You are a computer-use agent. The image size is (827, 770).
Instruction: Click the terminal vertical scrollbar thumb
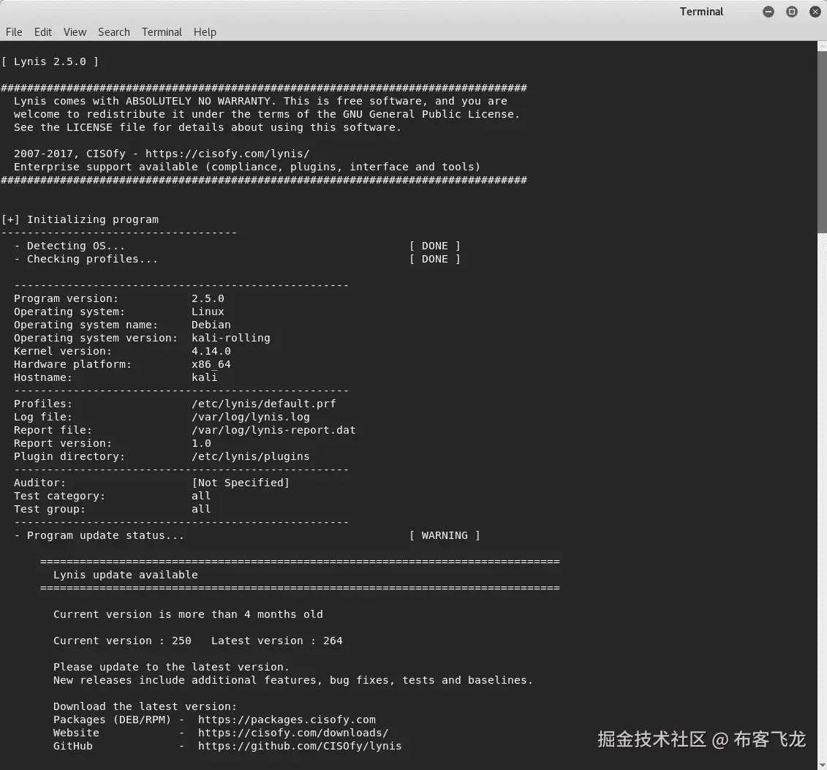[822, 141]
